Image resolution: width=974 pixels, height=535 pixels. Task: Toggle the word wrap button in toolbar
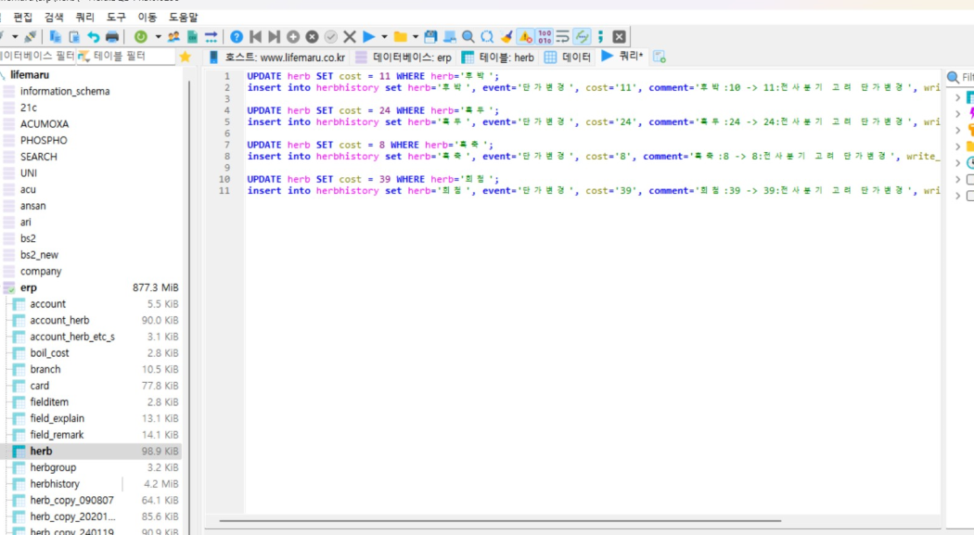click(563, 36)
